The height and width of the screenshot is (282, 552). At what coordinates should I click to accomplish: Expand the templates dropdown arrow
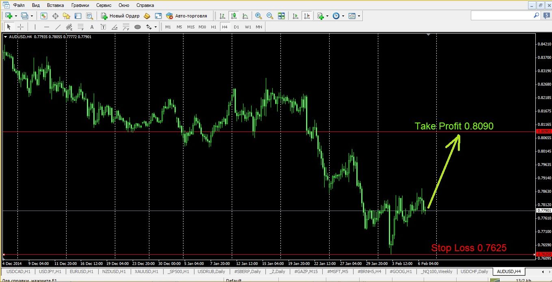359,16
